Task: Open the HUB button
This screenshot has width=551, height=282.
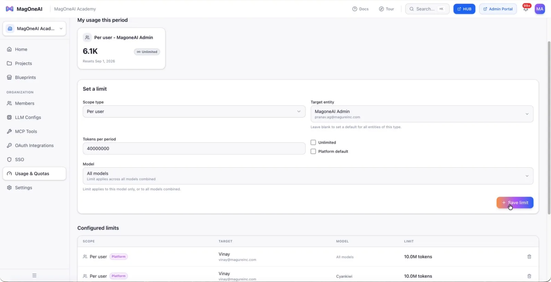Action: pos(464,9)
